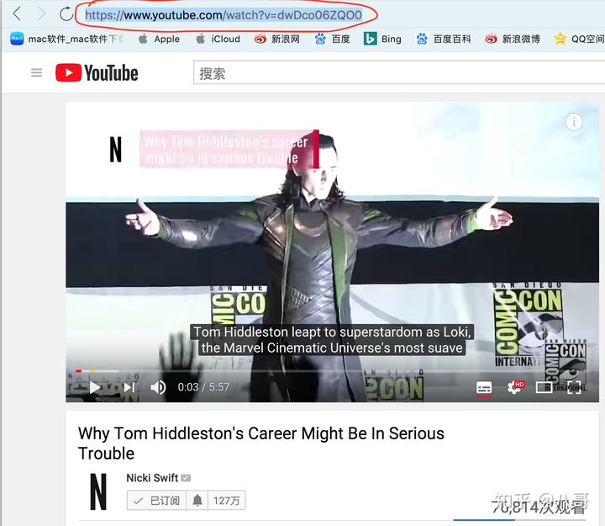Open the 百度百科 bookmark

point(443,39)
